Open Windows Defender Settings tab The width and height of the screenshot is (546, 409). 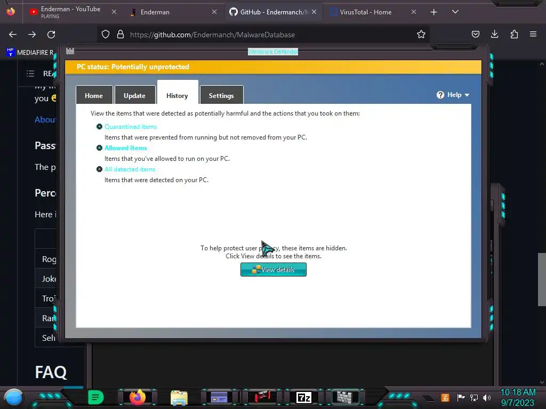221,95
